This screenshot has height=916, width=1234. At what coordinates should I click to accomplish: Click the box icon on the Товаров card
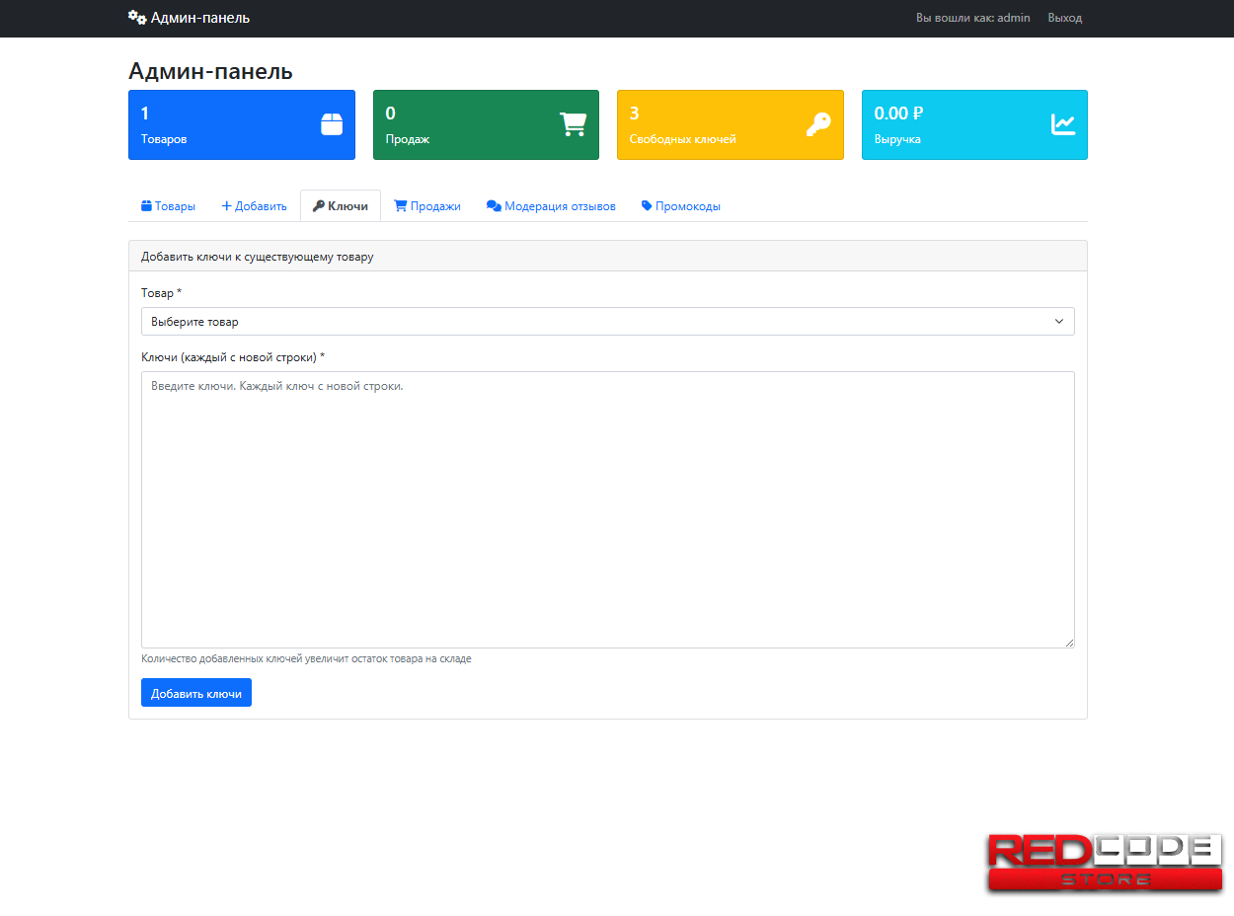point(332,124)
